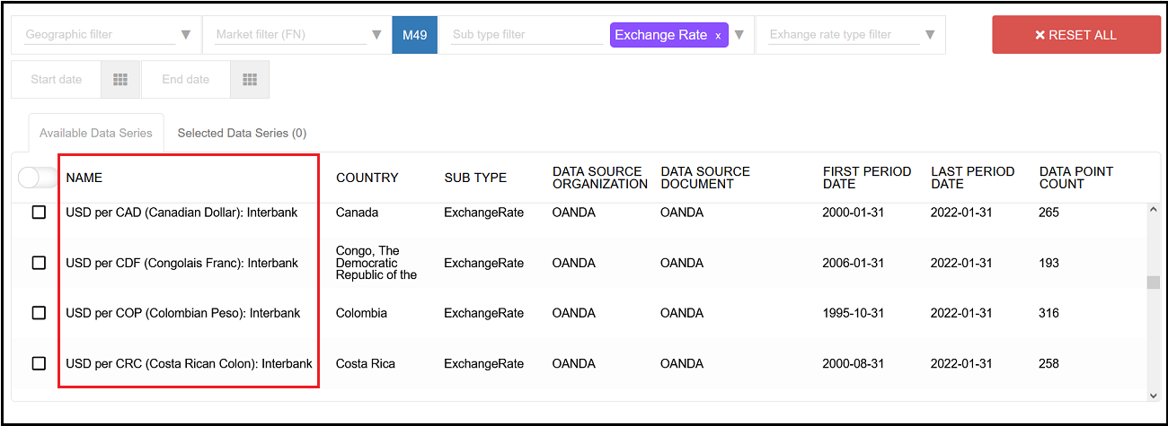Remove the Exchange Rate filter tag
The width and height of the screenshot is (1168, 426).
point(718,36)
